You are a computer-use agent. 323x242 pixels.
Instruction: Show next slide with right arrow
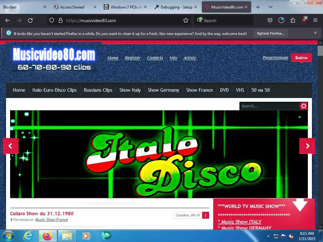pos(307,146)
